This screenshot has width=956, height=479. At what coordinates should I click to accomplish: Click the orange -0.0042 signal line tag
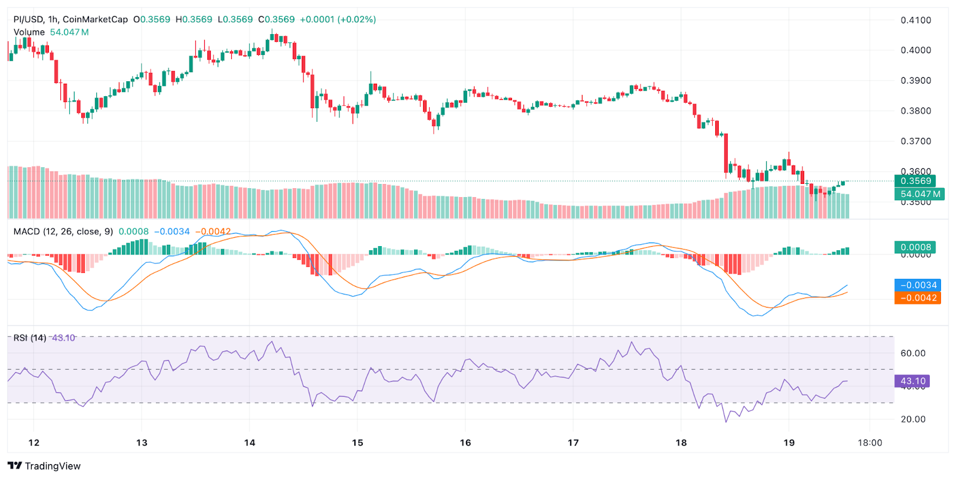click(x=917, y=297)
